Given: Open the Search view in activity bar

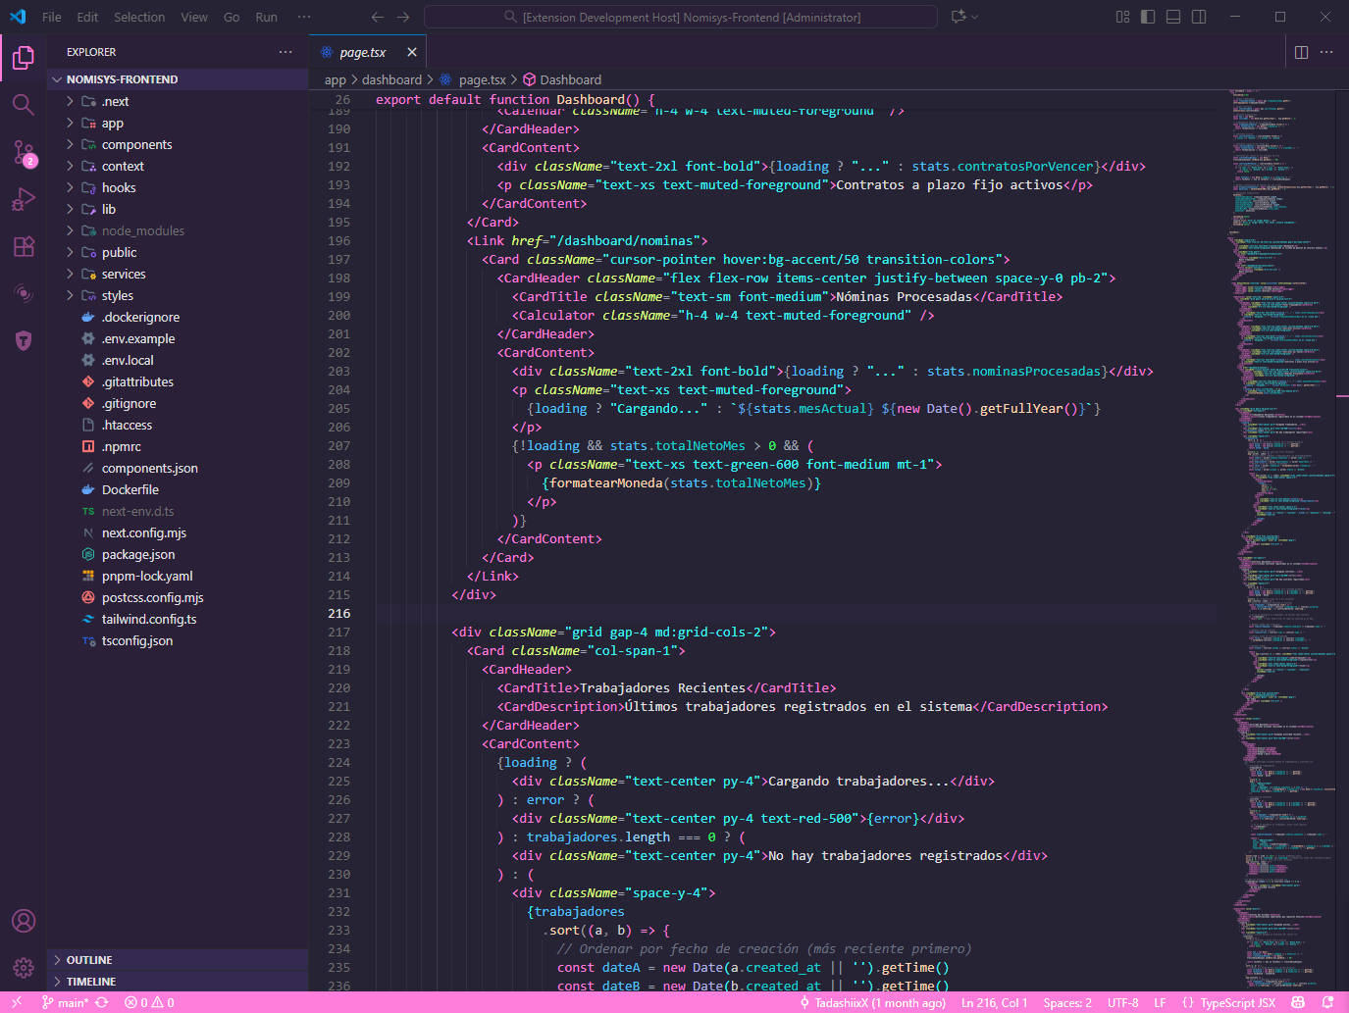Looking at the screenshot, I should [24, 105].
